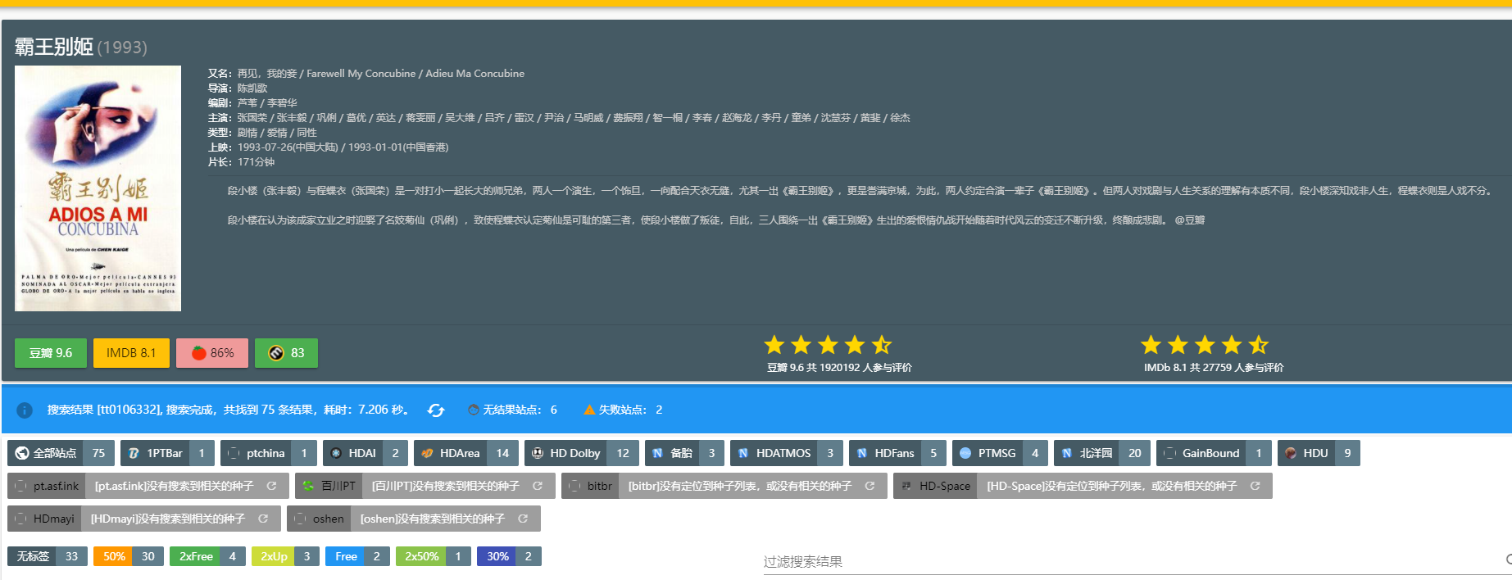Filter results to GainBound site
Viewport: 1512px width, 580px height.
tap(1214, 453)
